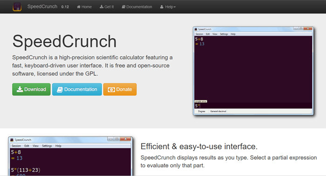Click the download arrow icon on Download button
This screenshot has width=326, height=176.
pos(20,89)
